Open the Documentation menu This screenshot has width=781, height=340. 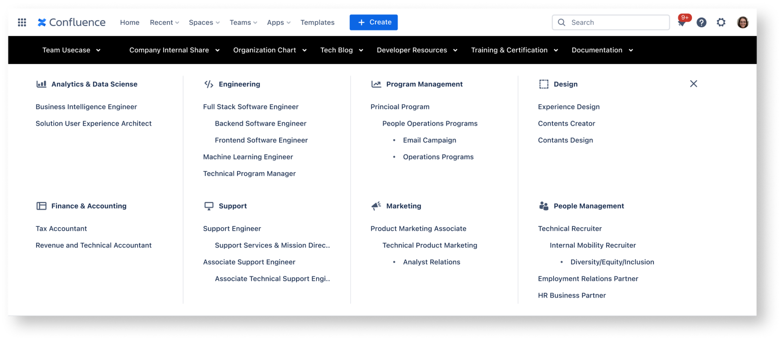point(602,50)
